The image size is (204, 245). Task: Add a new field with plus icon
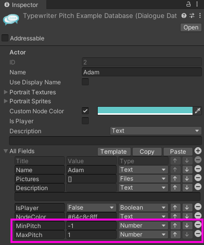coord(198,151)
